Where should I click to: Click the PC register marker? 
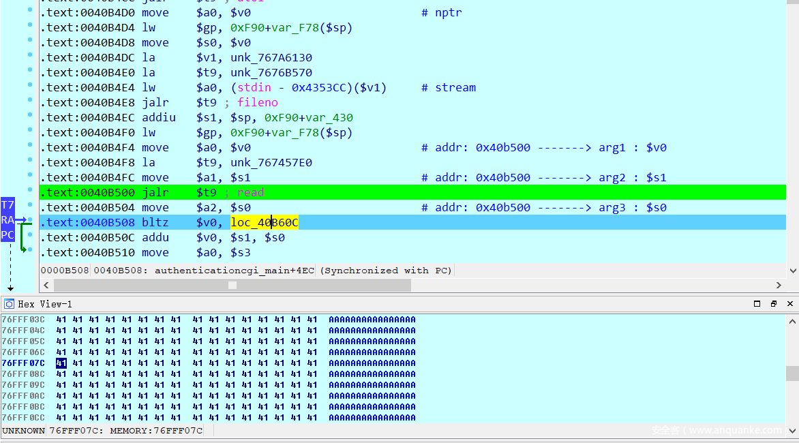pyautogui.click(x=7, y=235)
